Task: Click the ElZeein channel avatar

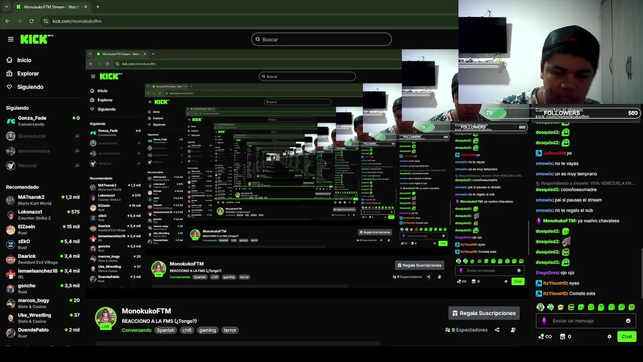Action: [11, 230]
